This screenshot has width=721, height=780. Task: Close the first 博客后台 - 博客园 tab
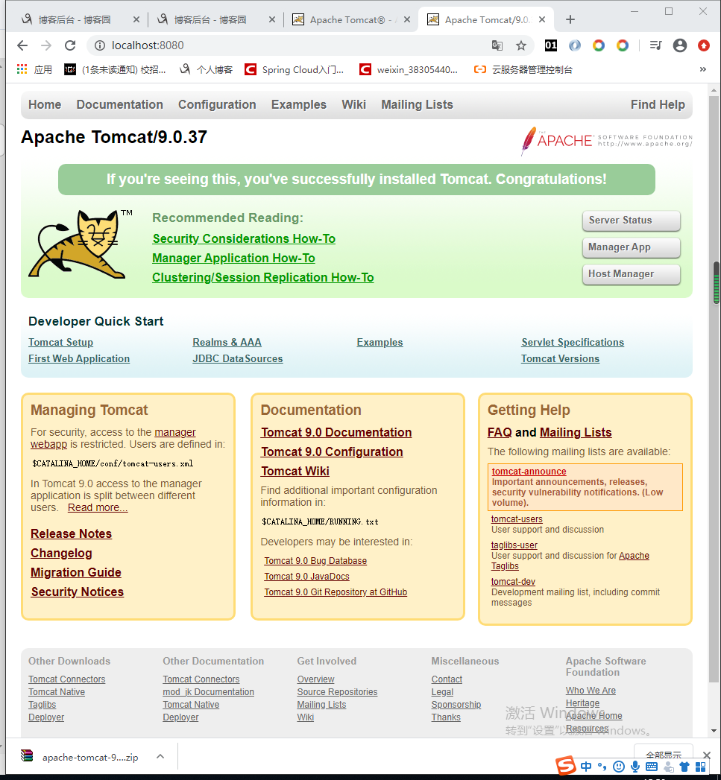[136, 20]
